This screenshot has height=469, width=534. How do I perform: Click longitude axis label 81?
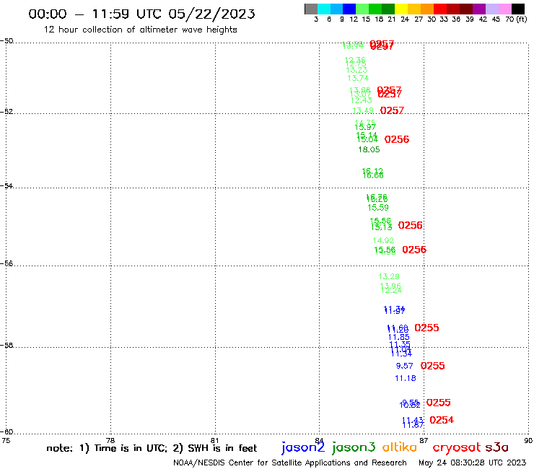click(x=214, y=440)
